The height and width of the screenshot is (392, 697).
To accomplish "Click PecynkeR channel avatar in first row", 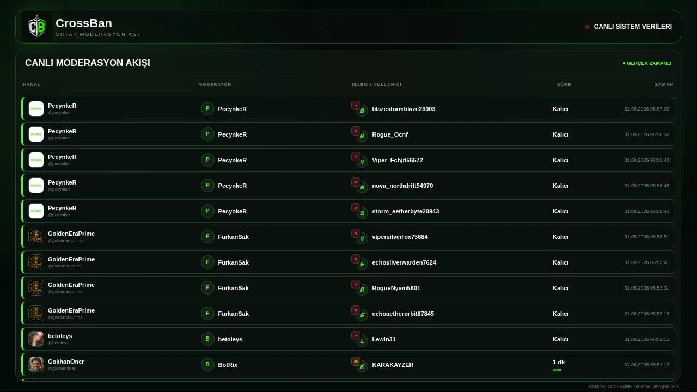I will pos(36,108).
